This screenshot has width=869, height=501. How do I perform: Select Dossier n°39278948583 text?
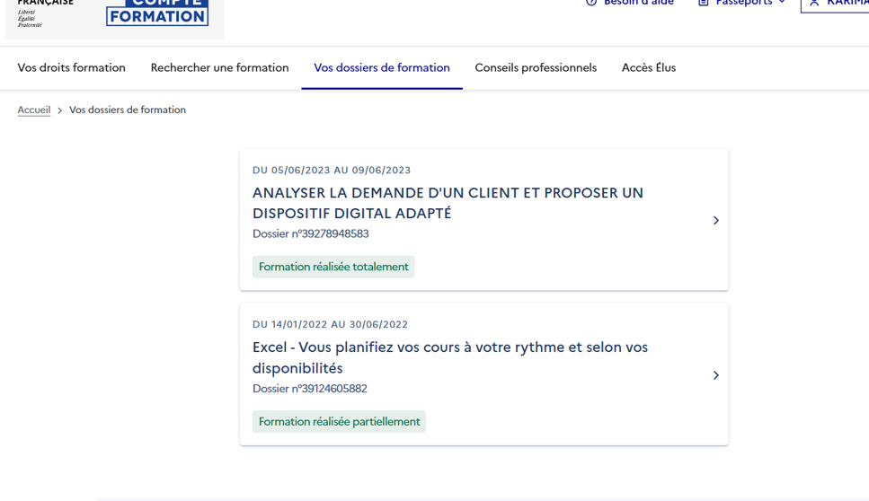click(310, 233)
